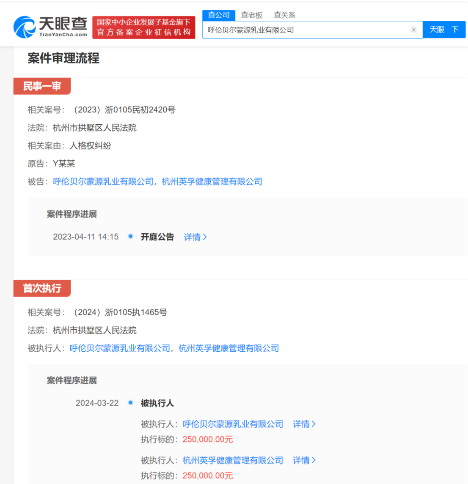Click the date 2024-03-22
This screenshot has width=468, height=484.
(x=97, y=403)
